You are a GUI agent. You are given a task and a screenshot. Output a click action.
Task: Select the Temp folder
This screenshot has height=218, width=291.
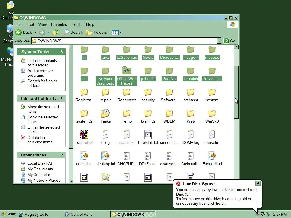click(127, 116)
